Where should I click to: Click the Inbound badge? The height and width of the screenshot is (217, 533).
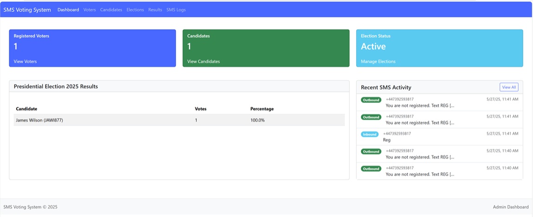coord(370,134)
